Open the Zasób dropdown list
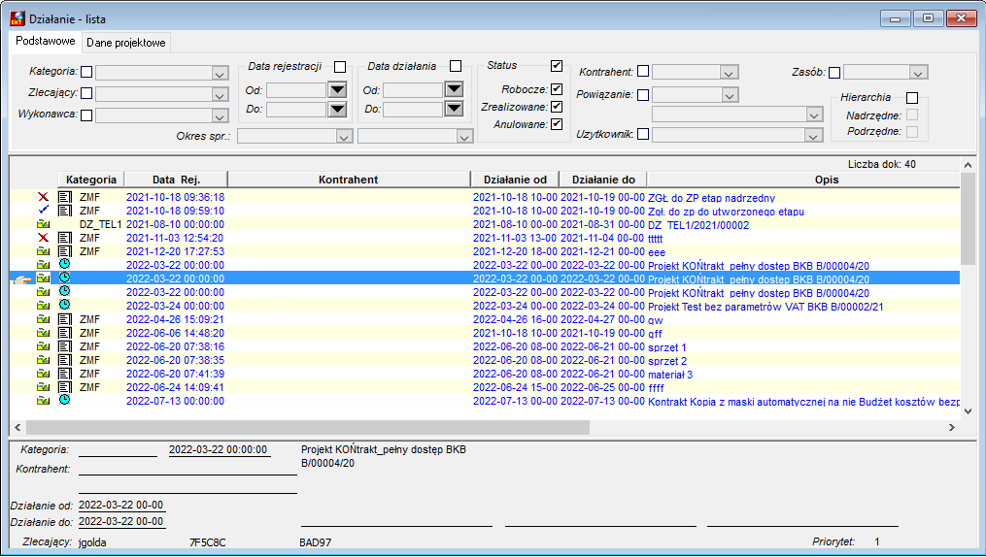This screenshot has width=986, height=557. (x=918, y=73)
